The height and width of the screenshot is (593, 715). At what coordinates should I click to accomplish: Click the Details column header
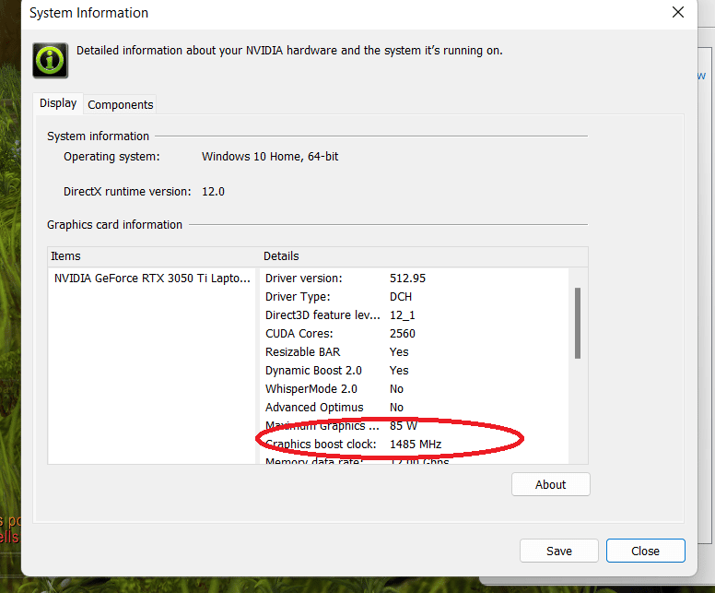(x=424, y=256)
